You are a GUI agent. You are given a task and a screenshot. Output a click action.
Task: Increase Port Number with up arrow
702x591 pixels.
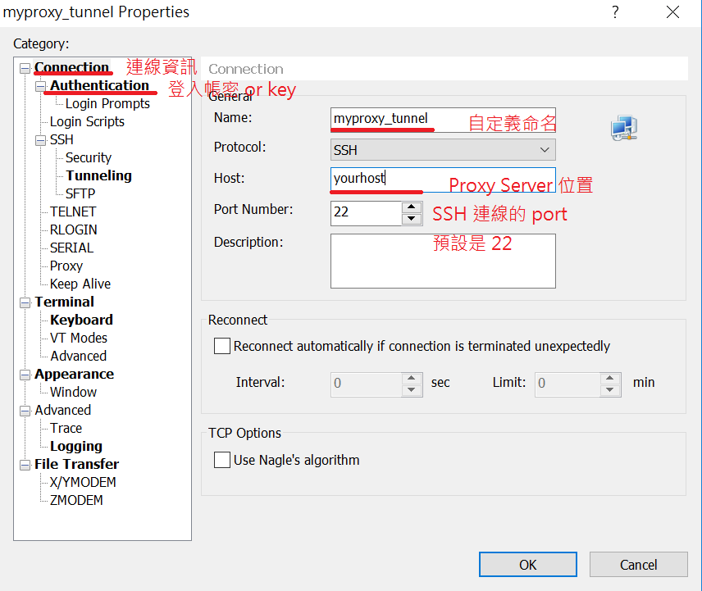[x=412, y=207]
